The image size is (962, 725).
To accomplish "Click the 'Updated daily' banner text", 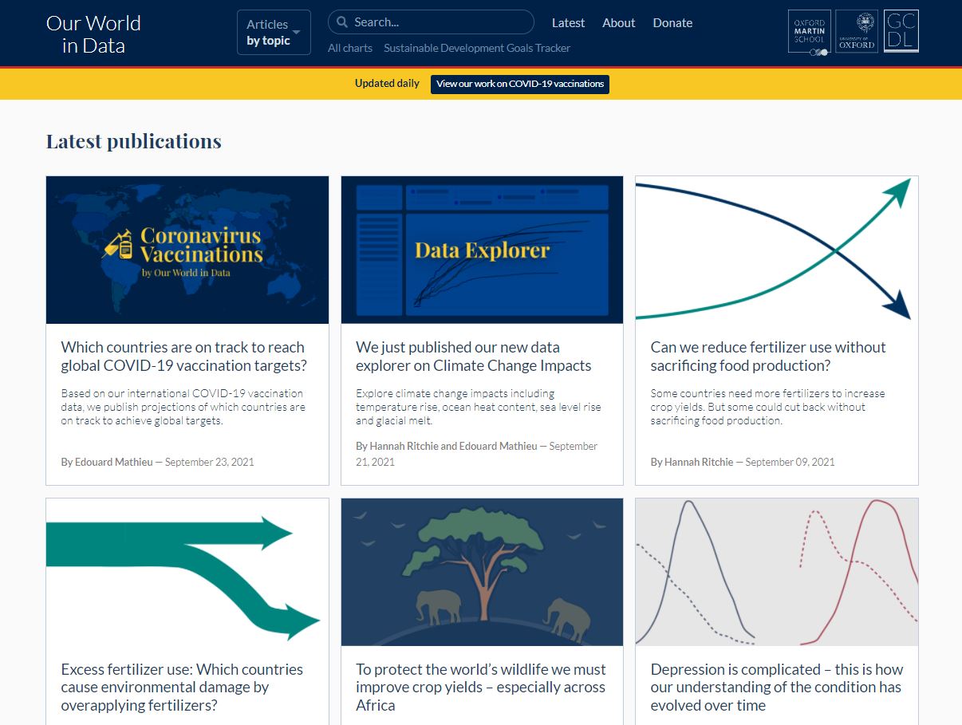I will point(387,83).
